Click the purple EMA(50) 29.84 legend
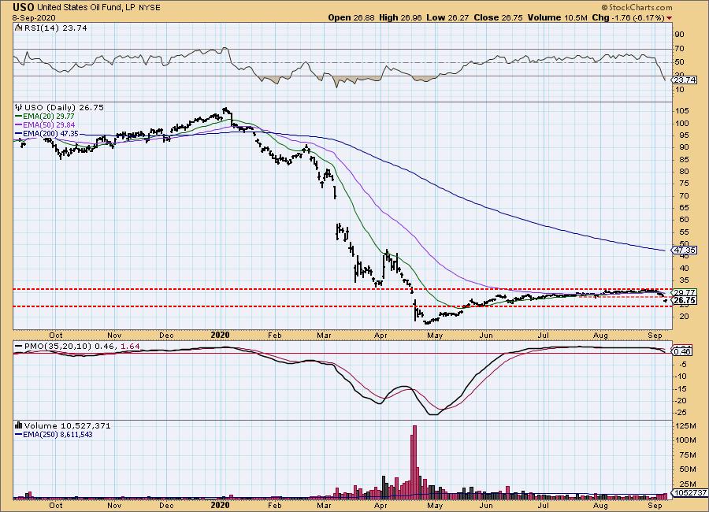709x512 pixels. 45,124
